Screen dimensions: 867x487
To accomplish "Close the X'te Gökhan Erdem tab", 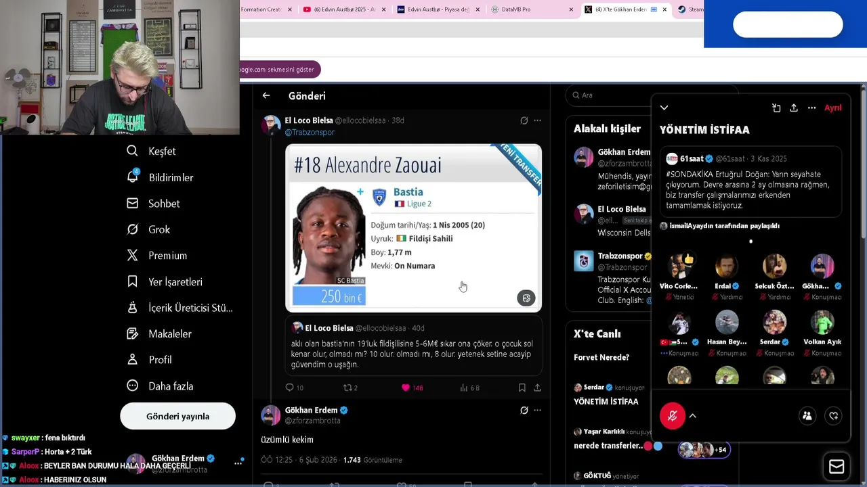I will (664, 9).
